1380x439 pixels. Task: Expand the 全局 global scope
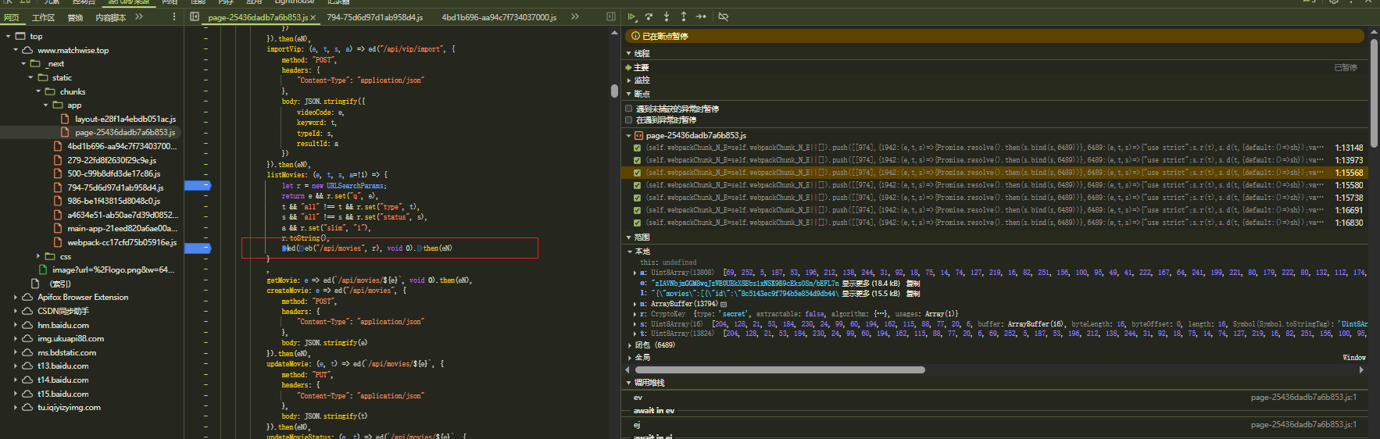pyautogui.click(x=630, y=357)
